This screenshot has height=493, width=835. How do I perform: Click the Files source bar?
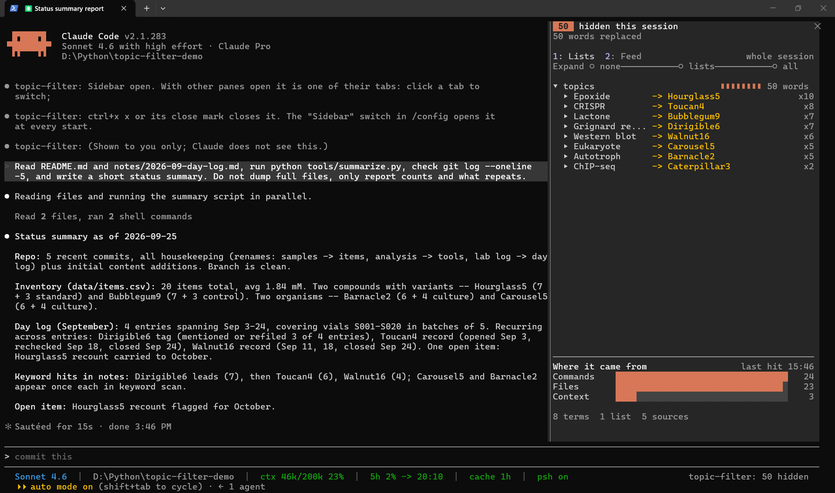point(701,386)
